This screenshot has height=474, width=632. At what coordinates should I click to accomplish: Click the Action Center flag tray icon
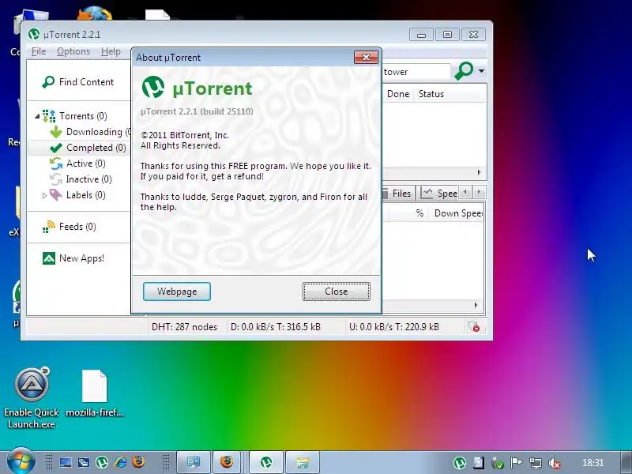[x=517, y=463]
